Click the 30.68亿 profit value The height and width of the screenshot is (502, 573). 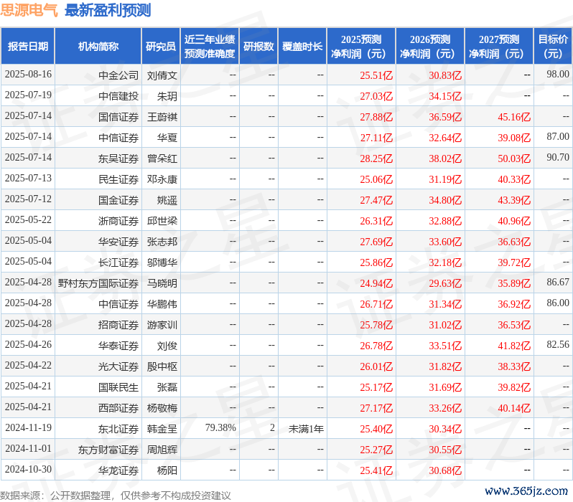(x=445, y=470)
